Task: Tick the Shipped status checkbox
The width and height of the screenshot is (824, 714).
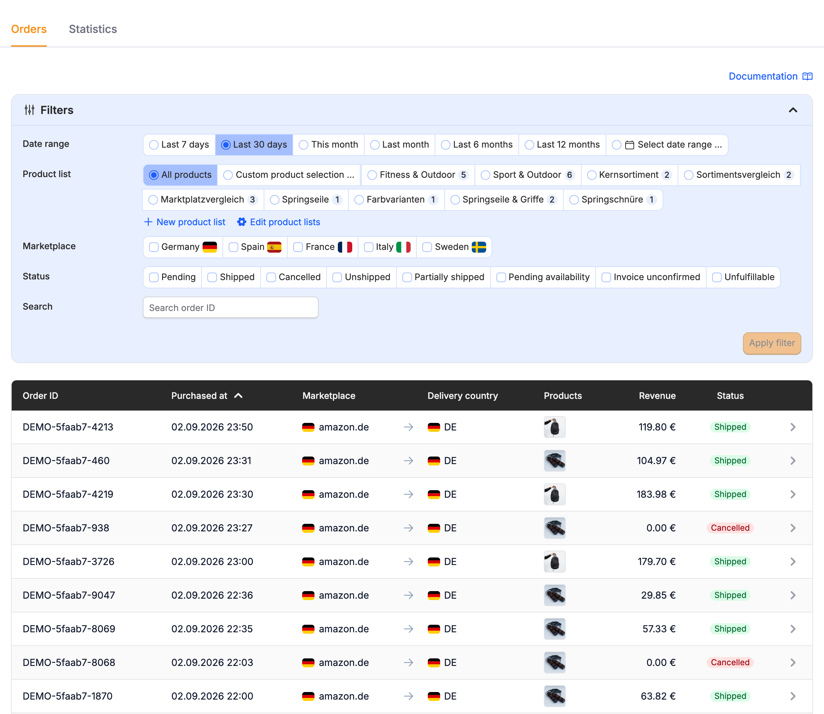Action: click(x=213, y=277)
